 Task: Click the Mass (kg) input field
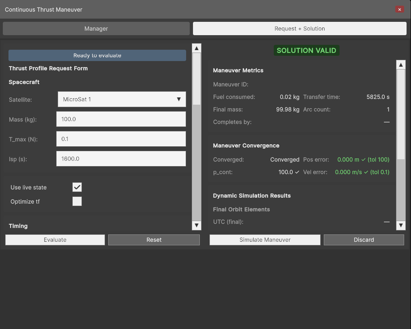(x=121, y=119)
